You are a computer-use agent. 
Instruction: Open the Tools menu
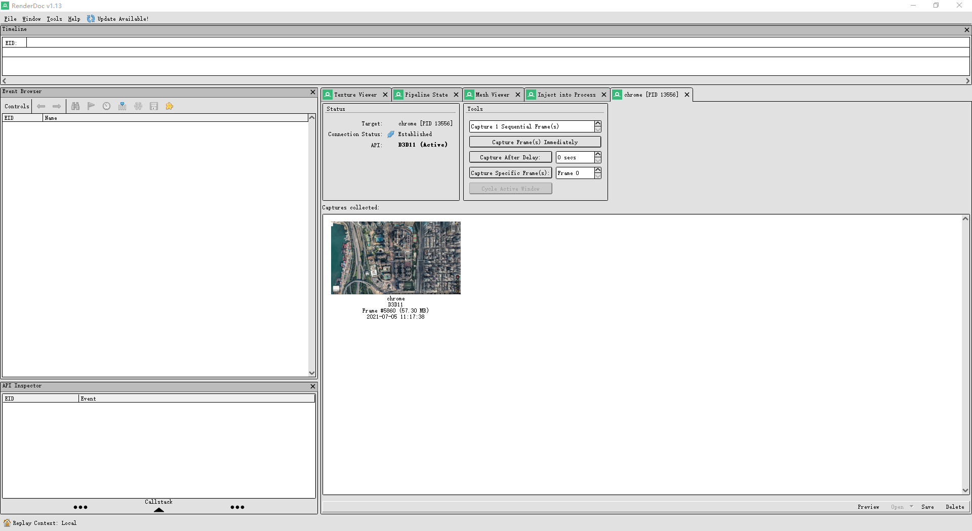[x=54, y=19]
